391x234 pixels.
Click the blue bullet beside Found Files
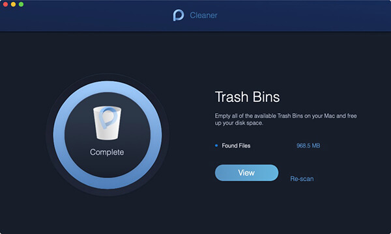216,146
